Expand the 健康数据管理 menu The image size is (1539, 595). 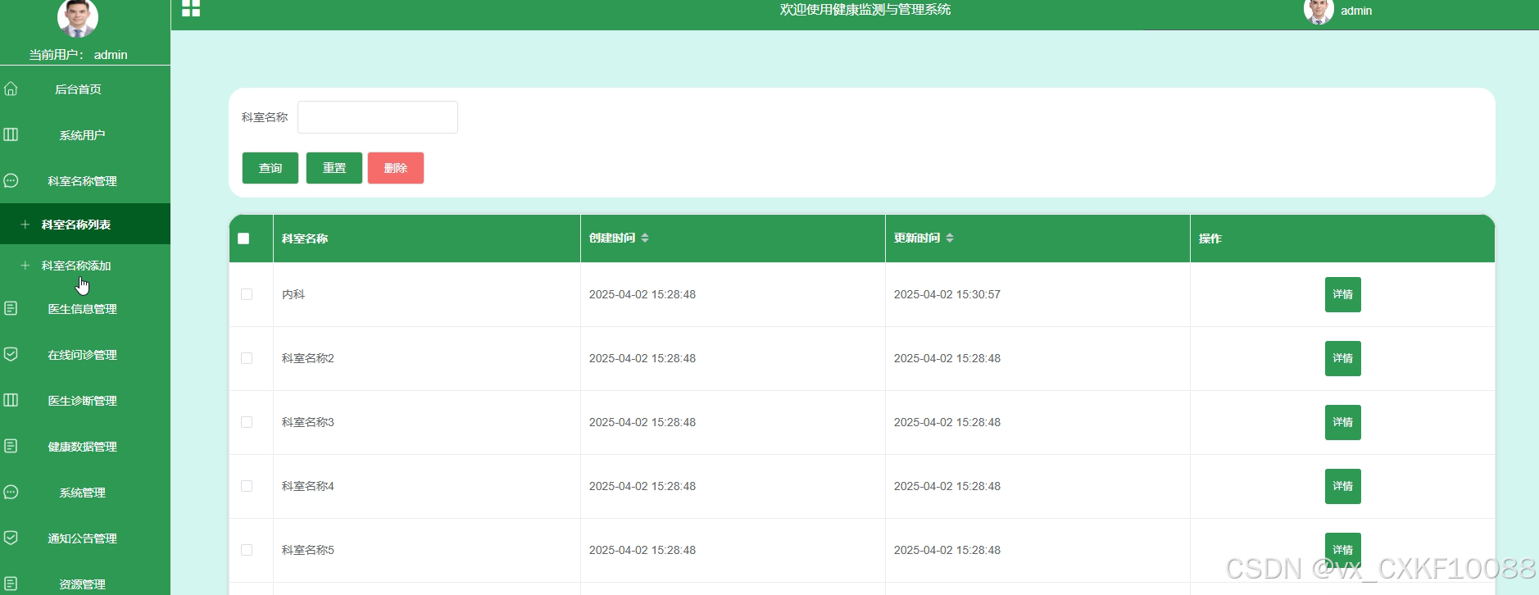[85, 446]
